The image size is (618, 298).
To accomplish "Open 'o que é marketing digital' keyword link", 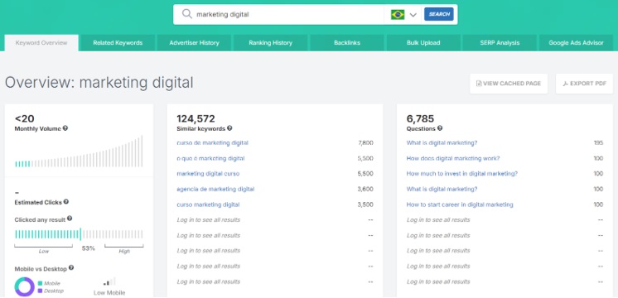I will [210, 158].
